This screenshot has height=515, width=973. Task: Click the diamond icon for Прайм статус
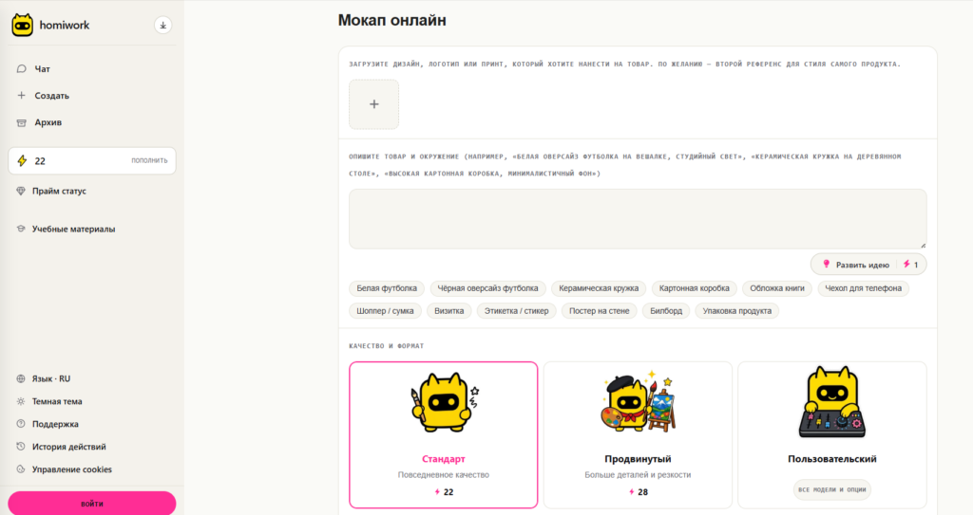pyautogui.click(x=21, y=191)
